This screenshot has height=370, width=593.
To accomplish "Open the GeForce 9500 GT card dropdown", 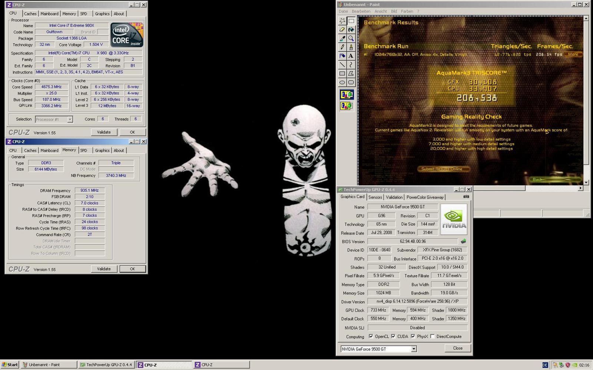I will click(x=414, y=349).
